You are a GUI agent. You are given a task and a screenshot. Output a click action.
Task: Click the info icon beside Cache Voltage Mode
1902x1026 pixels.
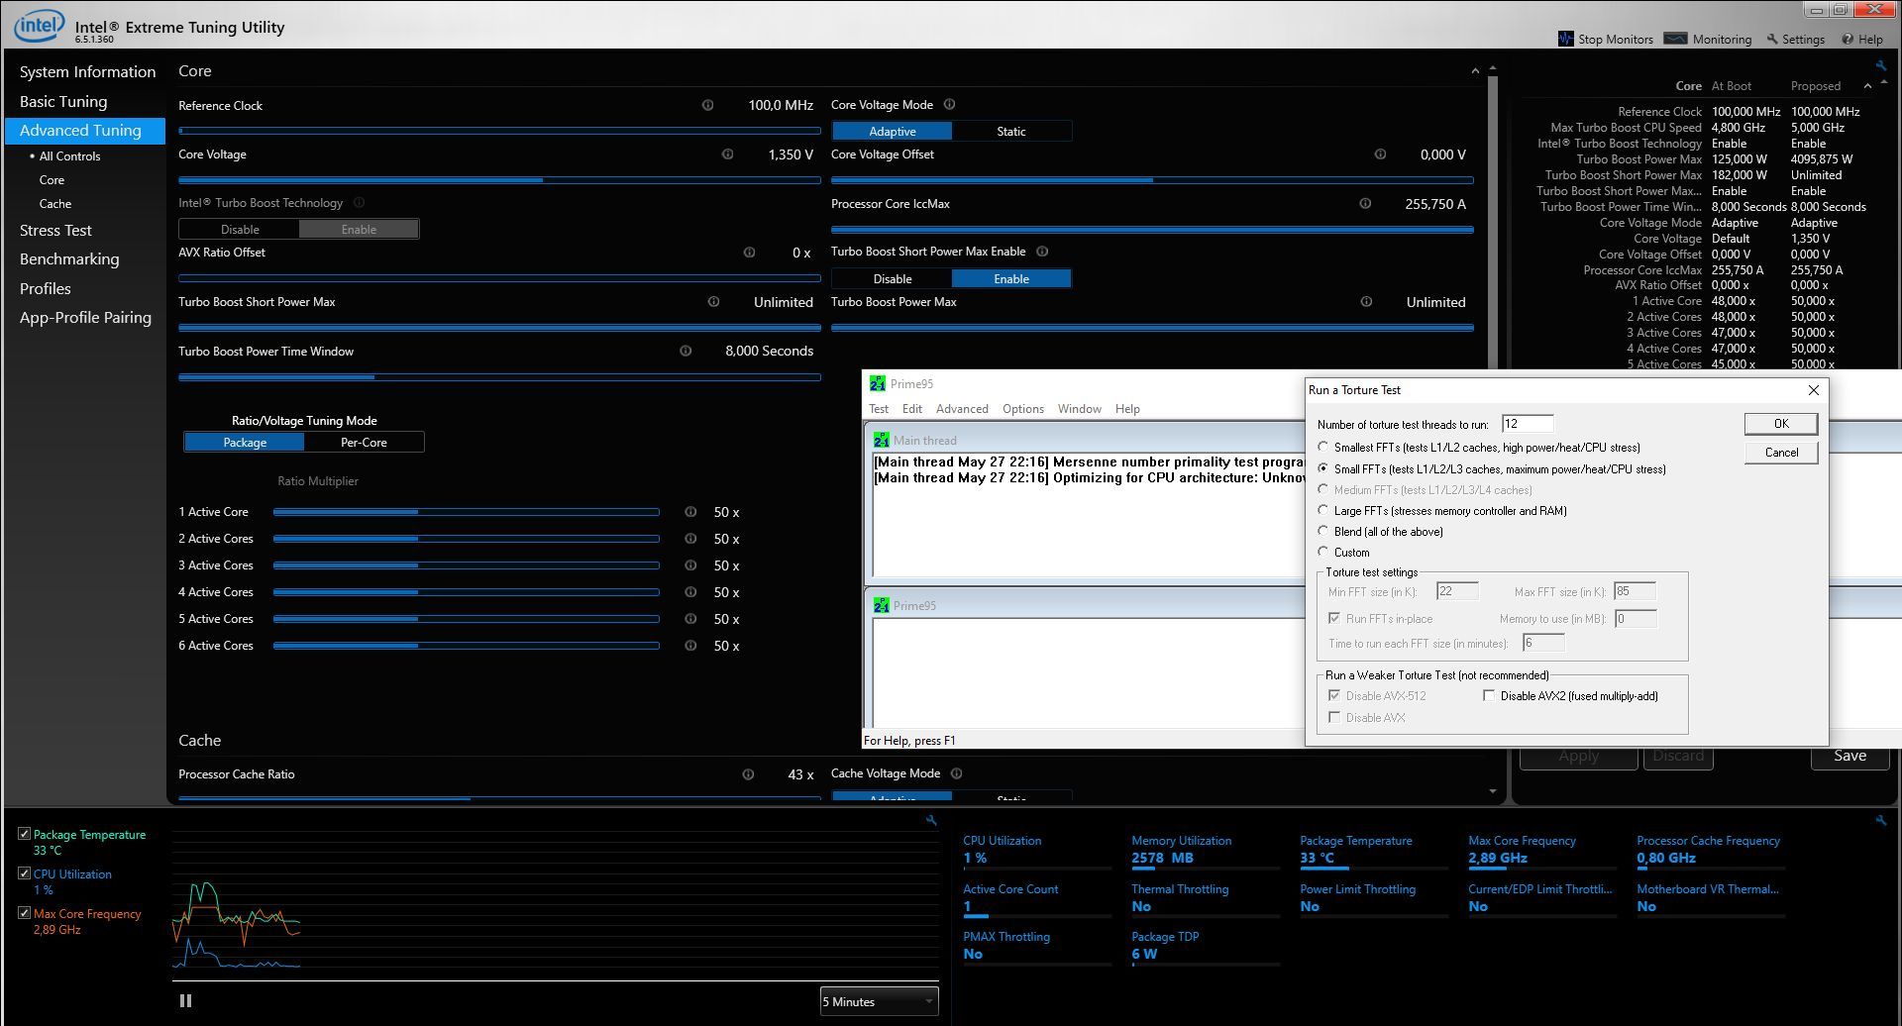(x=956, y=773)
